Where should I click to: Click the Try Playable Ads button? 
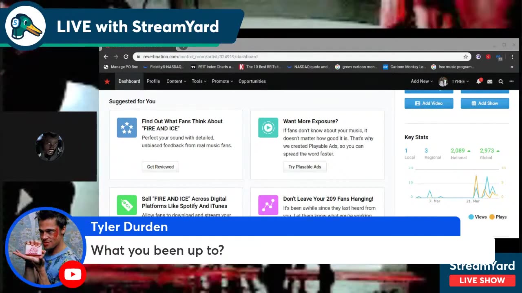pyautogui.click(x=305, y=167)
